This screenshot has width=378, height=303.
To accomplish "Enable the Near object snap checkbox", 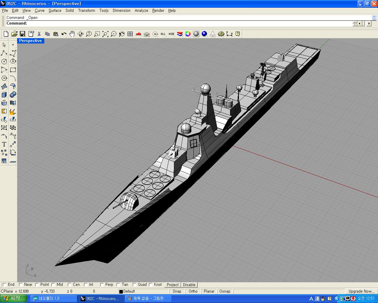I will 20,285.
